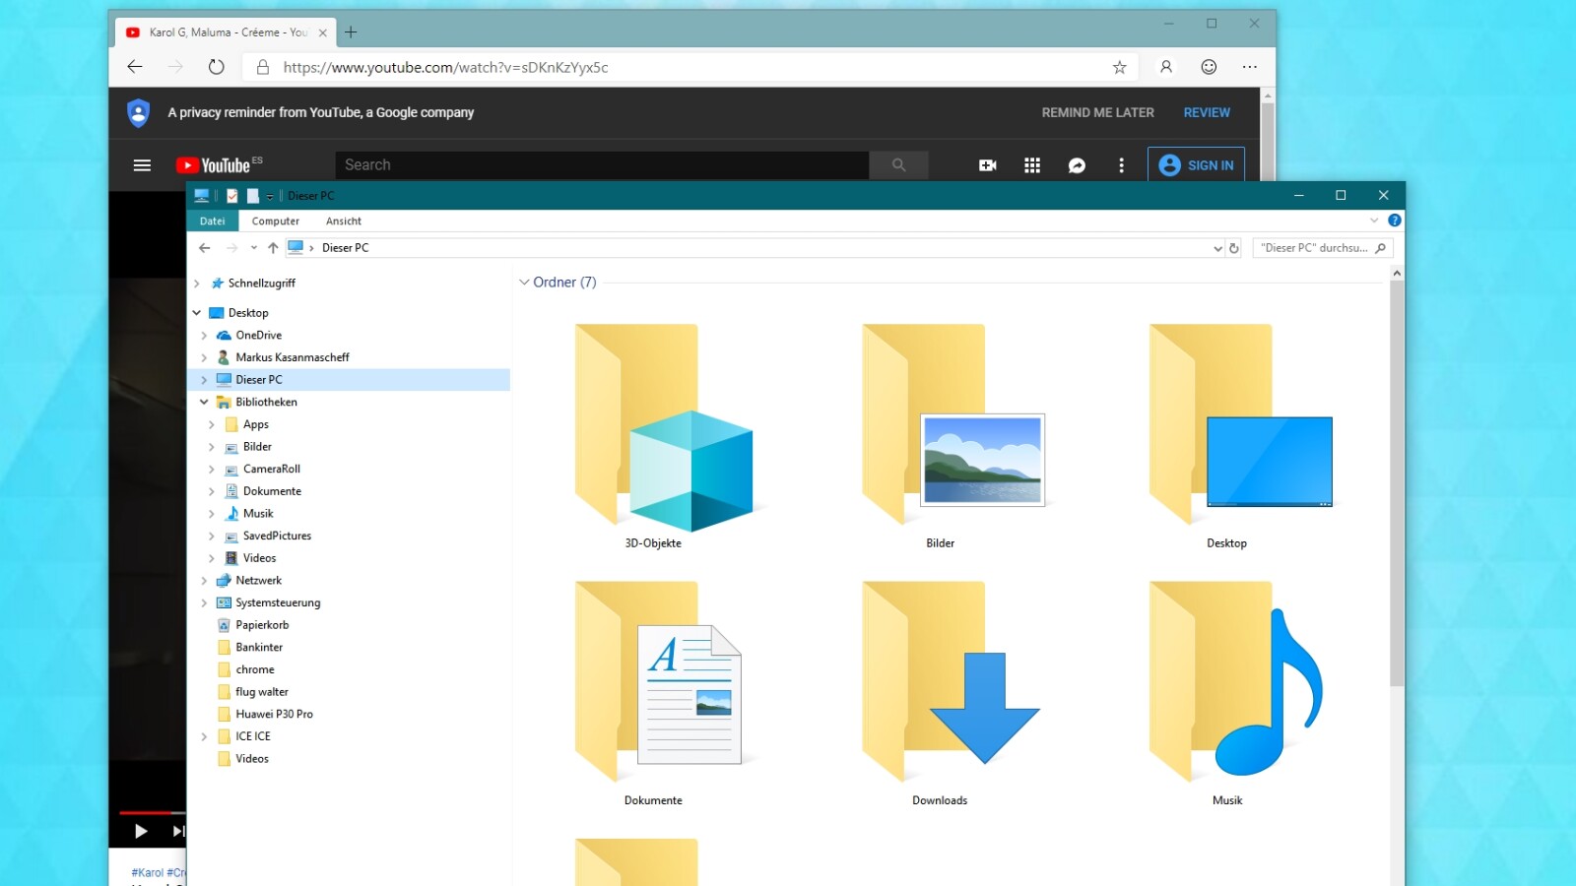Click REMIND ME LATER on privacy banner
This screenshot has width=1576, height=886.
(x=1098, y=113)
